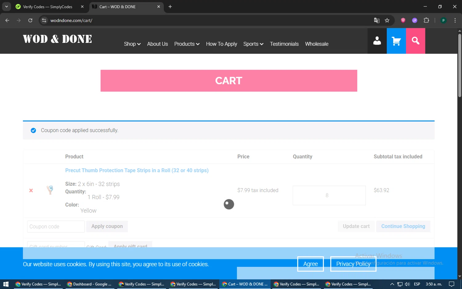
Task: Open the tab search dropdown arrow
Action: pos(6,6)
